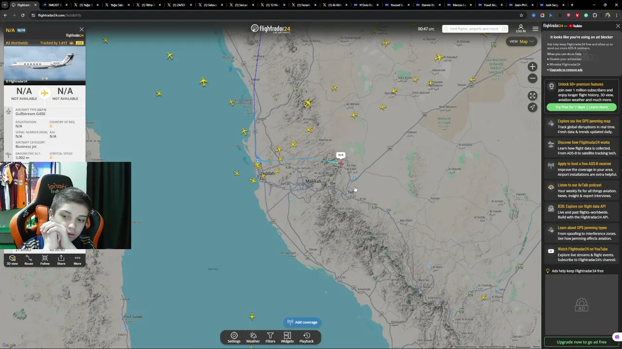This screenshot has height=349, width=622.
Task: Click Upgrade to remove ads link
Action: [x=566, y=70]
